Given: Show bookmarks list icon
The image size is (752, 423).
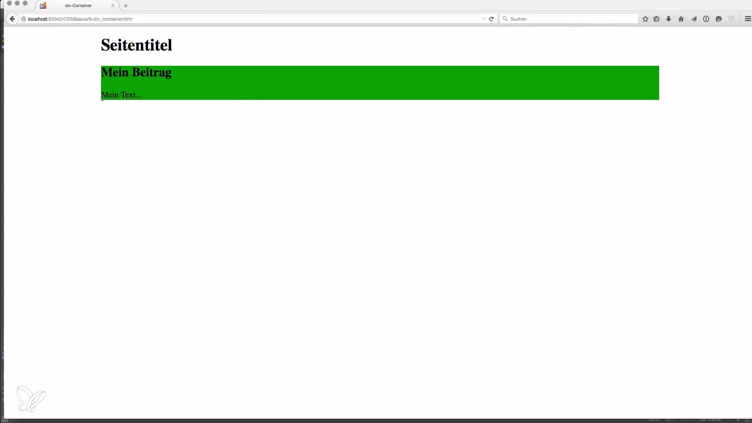Looking at the screenshot, I should 657,19.
